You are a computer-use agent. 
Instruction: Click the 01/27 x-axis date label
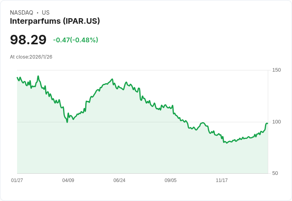17,180
